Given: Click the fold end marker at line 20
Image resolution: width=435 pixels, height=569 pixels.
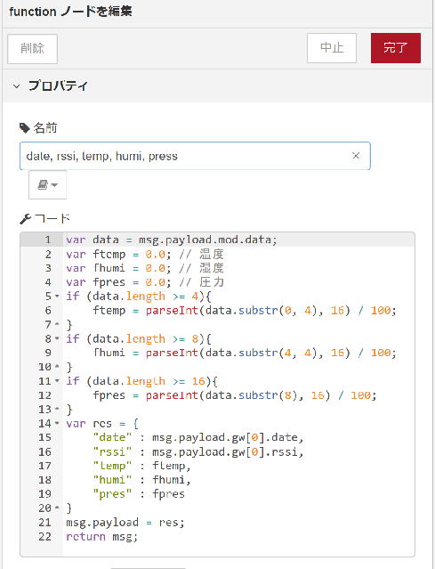Looking at the screenshot, I should pyautogui.click(x=57, y=508).
